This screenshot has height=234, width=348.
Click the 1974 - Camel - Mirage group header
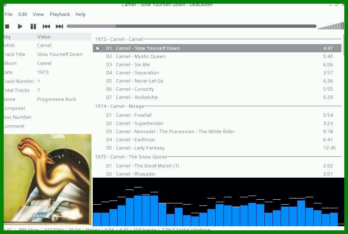(x=217, y=106)
